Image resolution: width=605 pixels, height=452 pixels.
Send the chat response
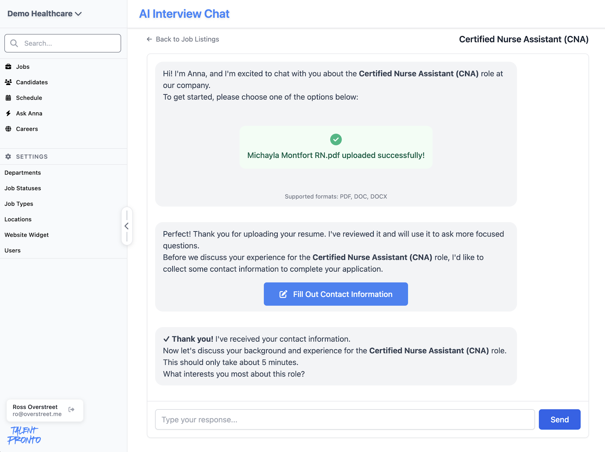[559, 419]
